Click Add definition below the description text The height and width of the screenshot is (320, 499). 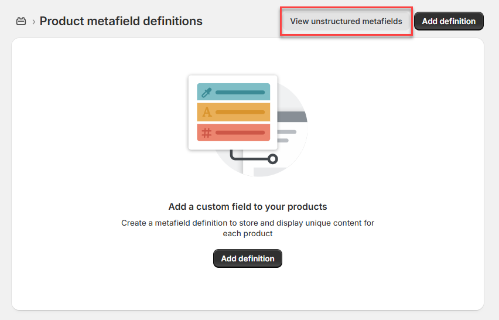(247, 258)
